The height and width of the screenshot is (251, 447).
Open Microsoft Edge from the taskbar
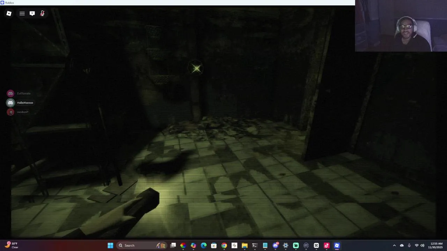click(x=204, y=245)
